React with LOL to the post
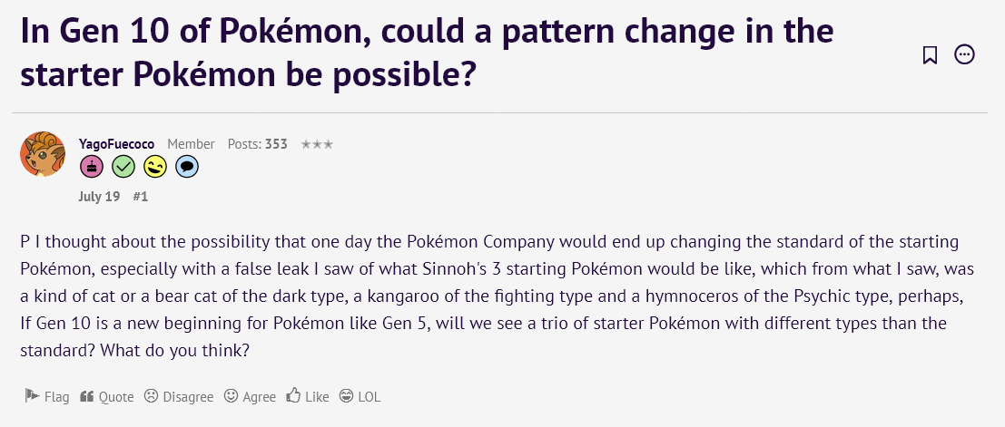This screenshot has width=1005, height=427. click(360, 396)
